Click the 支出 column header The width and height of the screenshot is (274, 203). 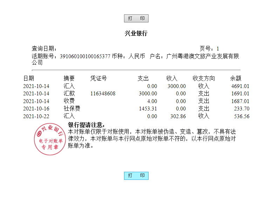(x=143, y=78)
